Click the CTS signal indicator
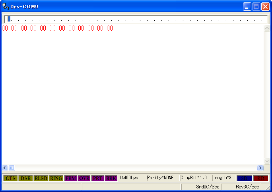 10,178
